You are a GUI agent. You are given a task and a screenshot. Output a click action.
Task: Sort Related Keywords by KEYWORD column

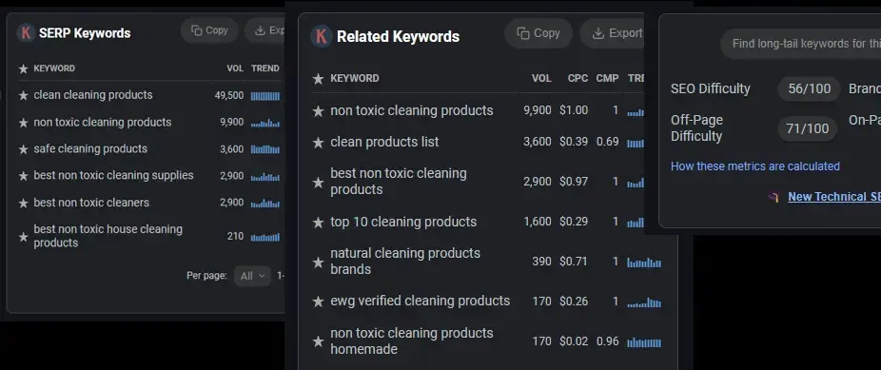click(x=355, y=78)
